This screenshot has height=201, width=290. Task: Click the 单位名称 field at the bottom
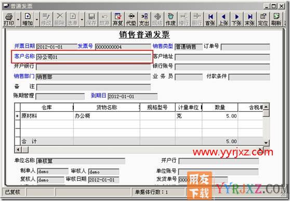81,161
